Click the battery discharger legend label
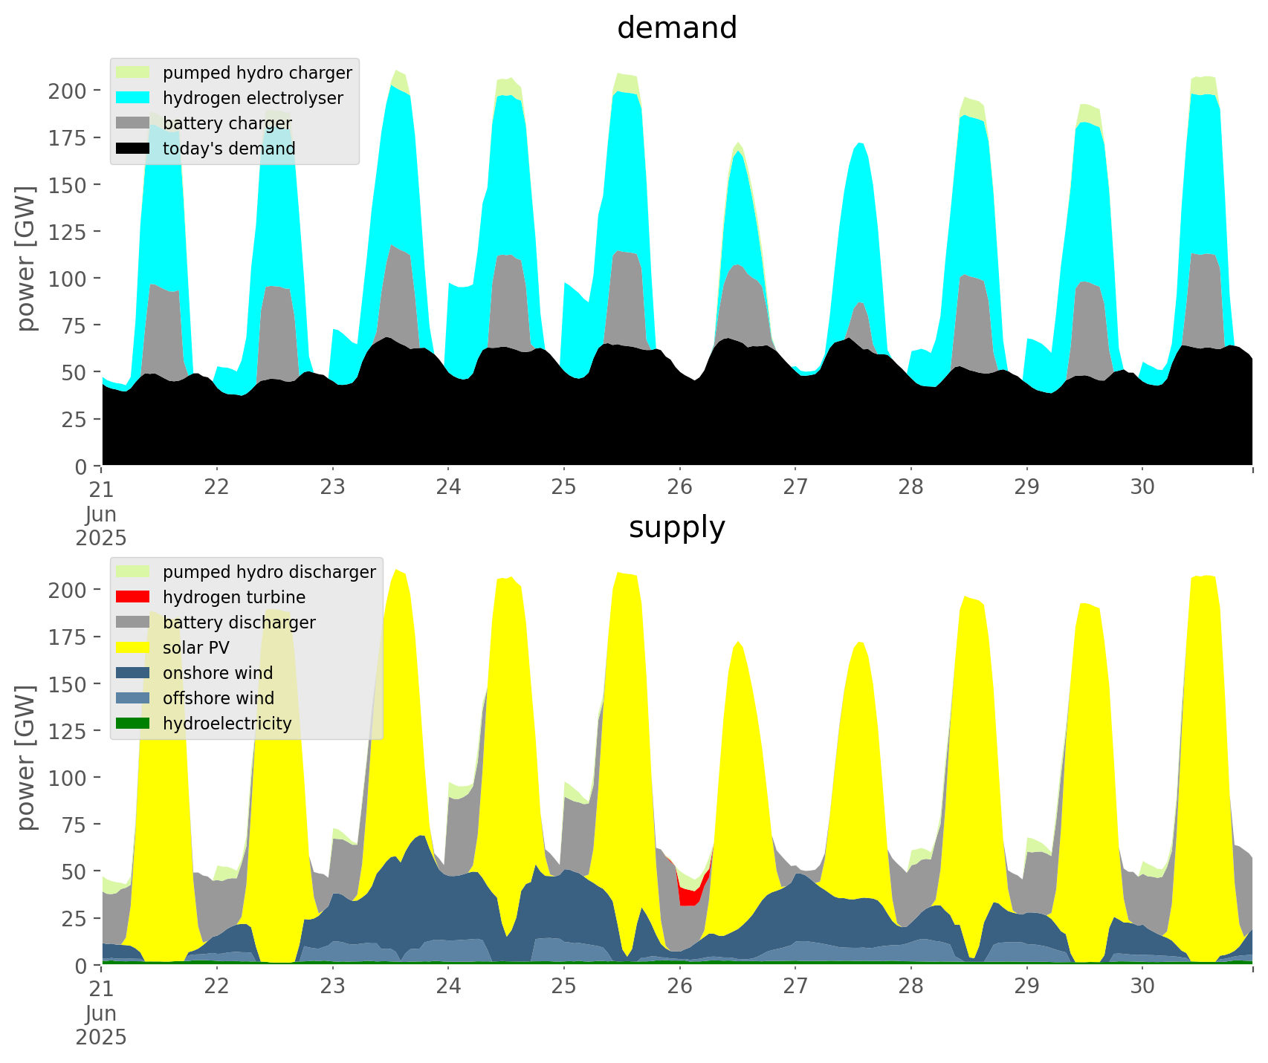The height and width of the screenshot is (1063, 1268). [x=239, y=622]
